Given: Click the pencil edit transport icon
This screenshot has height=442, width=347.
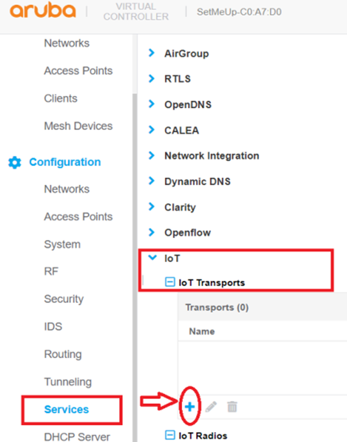Looking at the screenshot, I should click(211, 407).
